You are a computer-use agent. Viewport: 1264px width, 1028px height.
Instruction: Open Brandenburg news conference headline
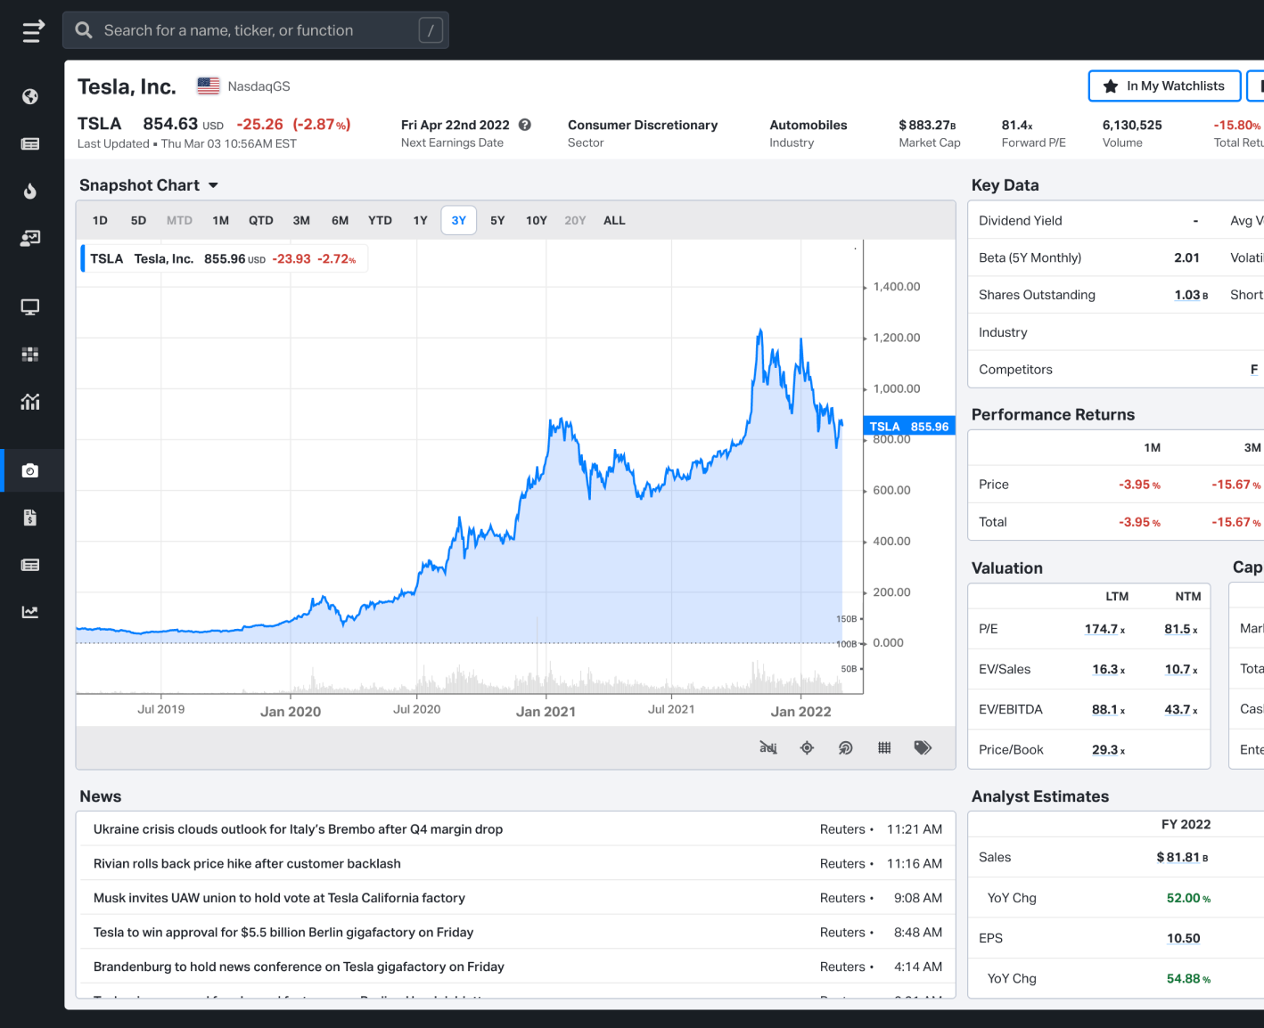(299, 967)
